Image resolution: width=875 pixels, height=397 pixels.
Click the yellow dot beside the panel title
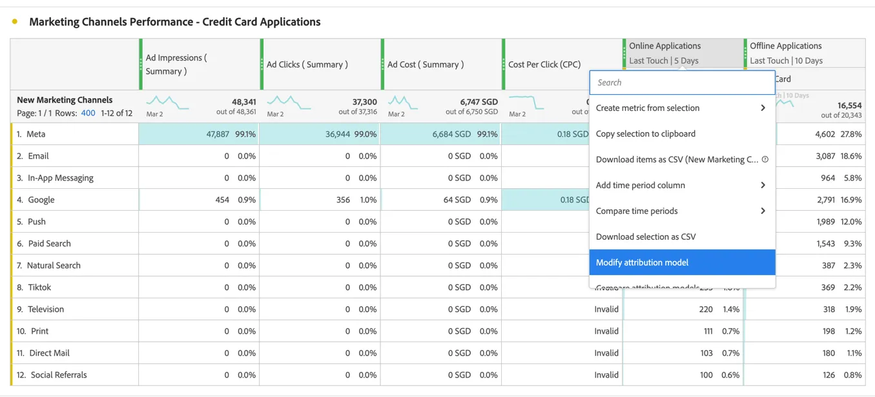[15, 22]
